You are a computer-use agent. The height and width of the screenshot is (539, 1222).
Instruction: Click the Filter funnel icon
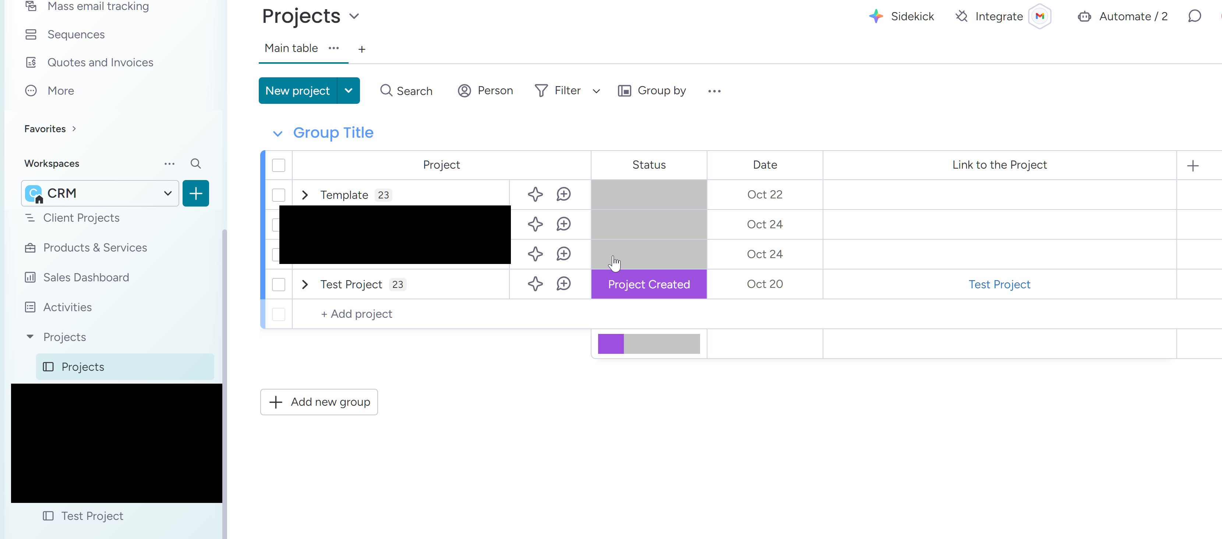tap(541, 90)
